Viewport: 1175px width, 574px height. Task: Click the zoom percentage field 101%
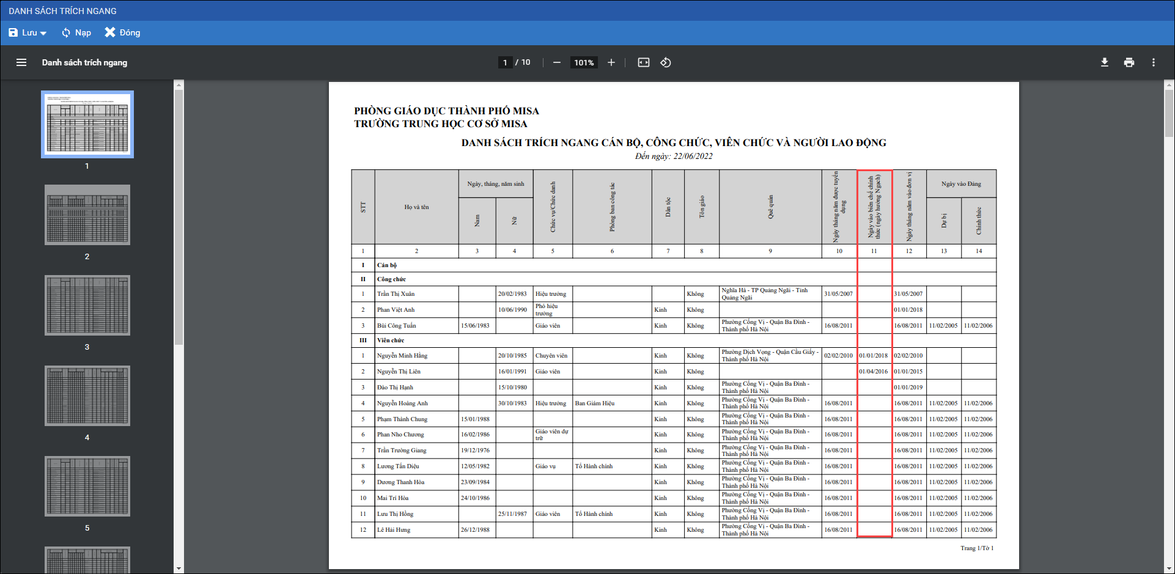tap(584, 62)
